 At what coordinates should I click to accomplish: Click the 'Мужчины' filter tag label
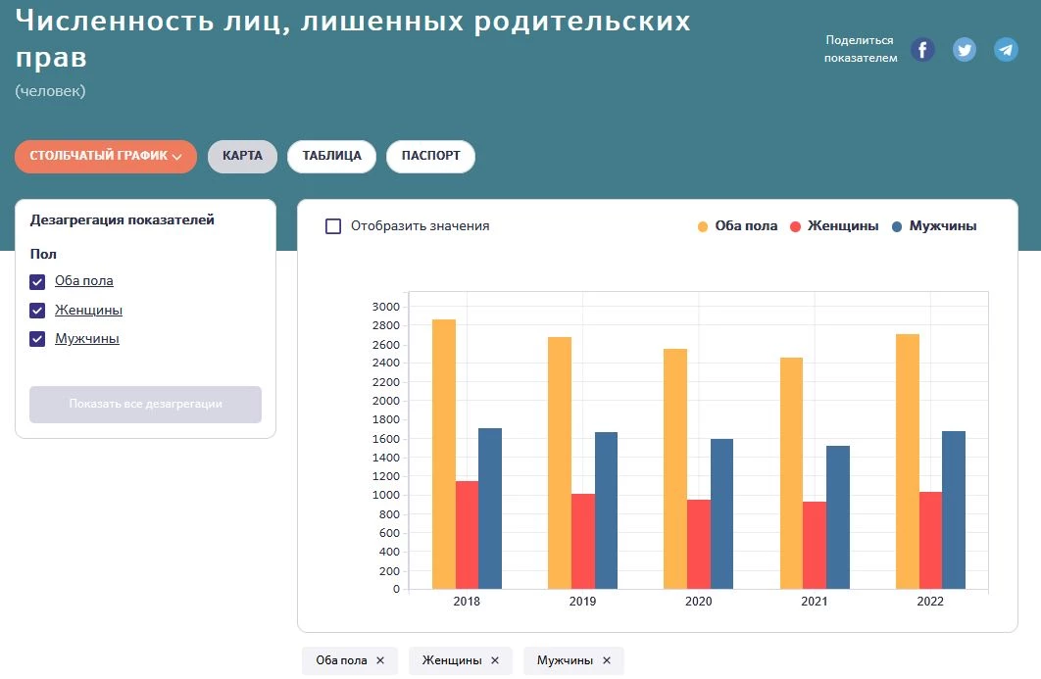click(x=565, y=660)
